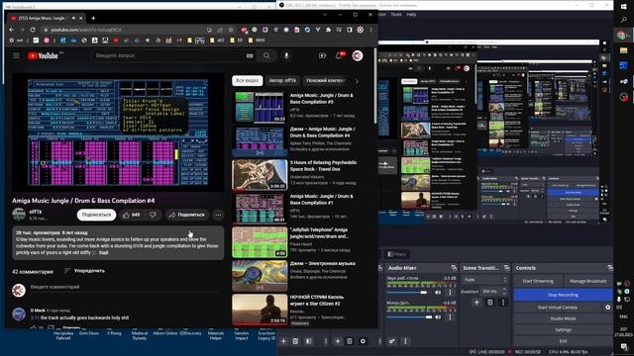
Task: Remove scene transition with trash icon
Action: point(489,303)
